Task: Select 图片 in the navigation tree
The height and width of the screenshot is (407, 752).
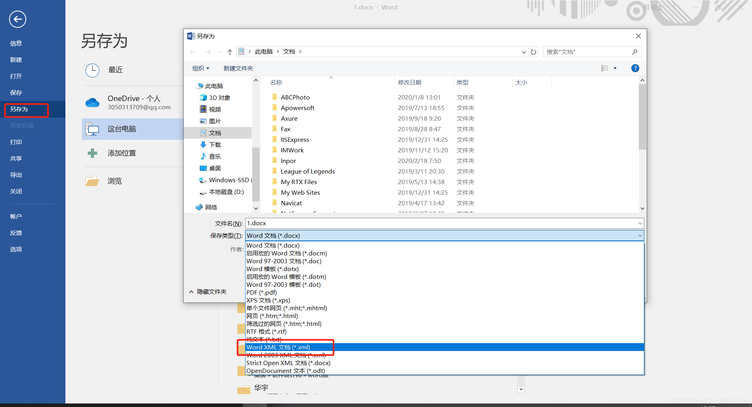Action: pos(211,121)
